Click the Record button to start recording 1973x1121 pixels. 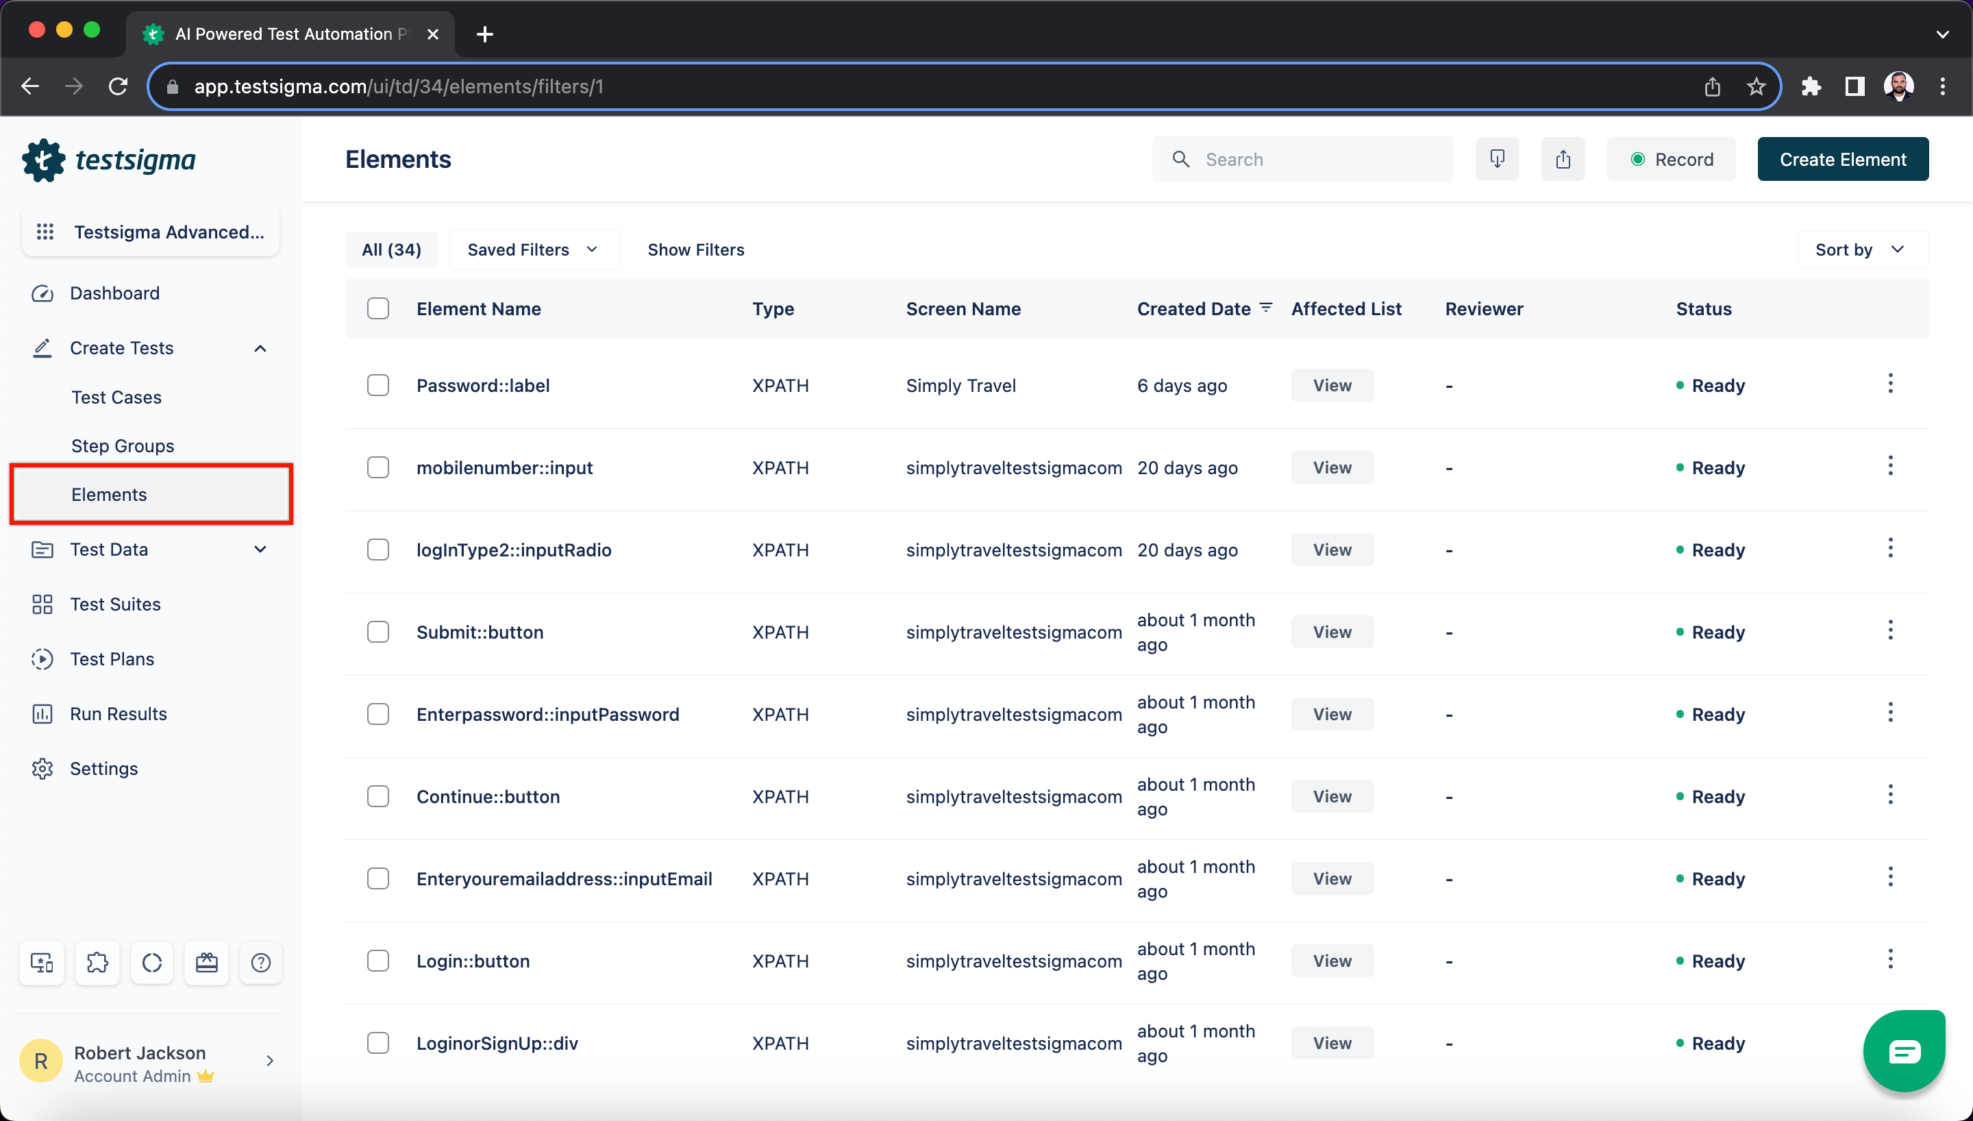pos(1672,158)
